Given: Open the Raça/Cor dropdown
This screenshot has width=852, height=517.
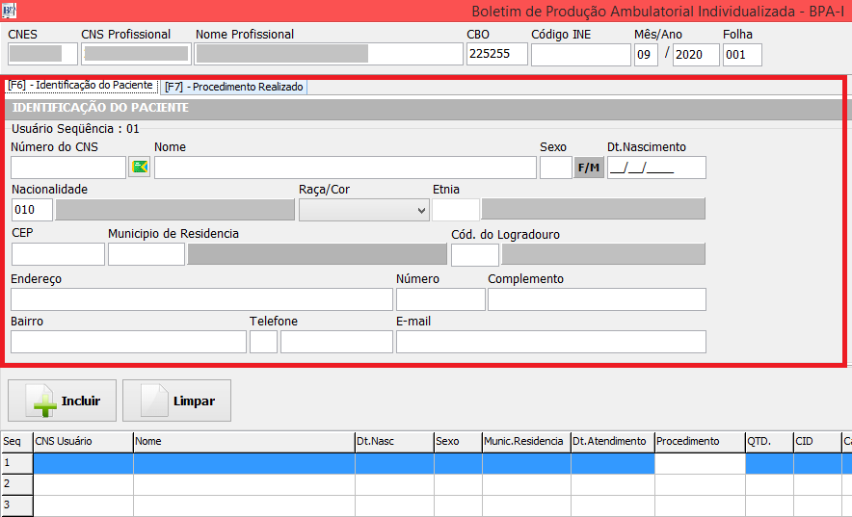Looking at the screenshot, I should 363,210.
